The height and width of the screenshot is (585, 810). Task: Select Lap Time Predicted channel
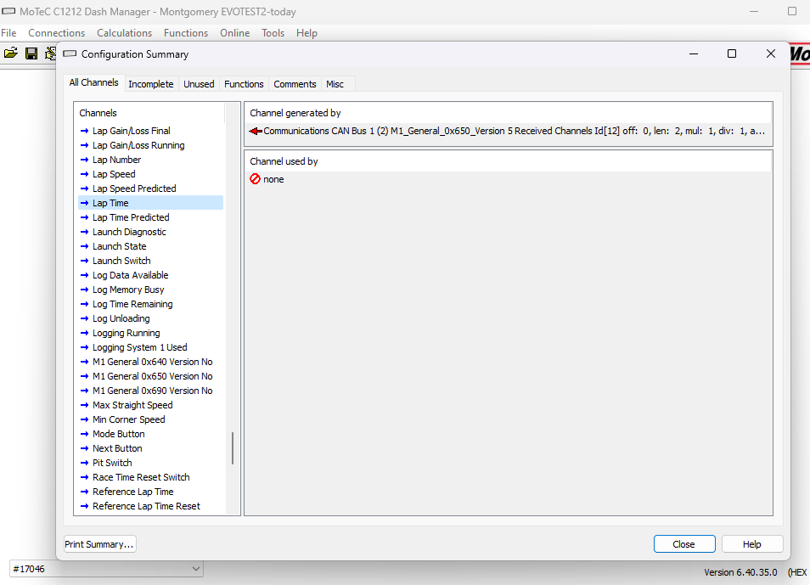pos(151,217)
